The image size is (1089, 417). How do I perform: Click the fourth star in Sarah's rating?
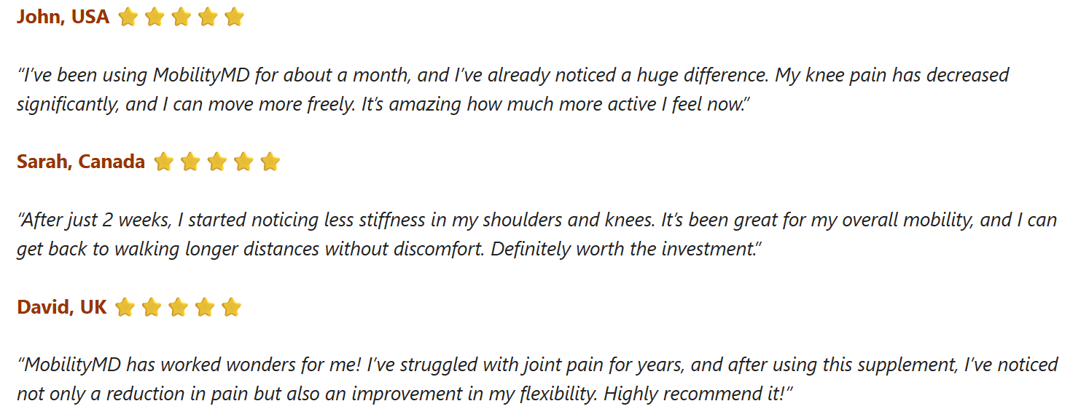coord(243,162)
